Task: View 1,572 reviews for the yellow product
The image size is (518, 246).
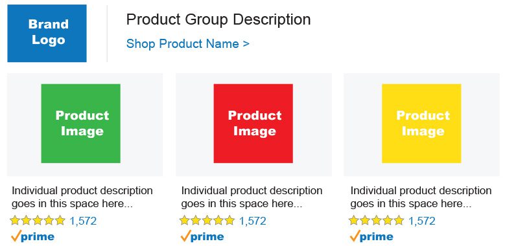Action: click(x=421, y=221)
